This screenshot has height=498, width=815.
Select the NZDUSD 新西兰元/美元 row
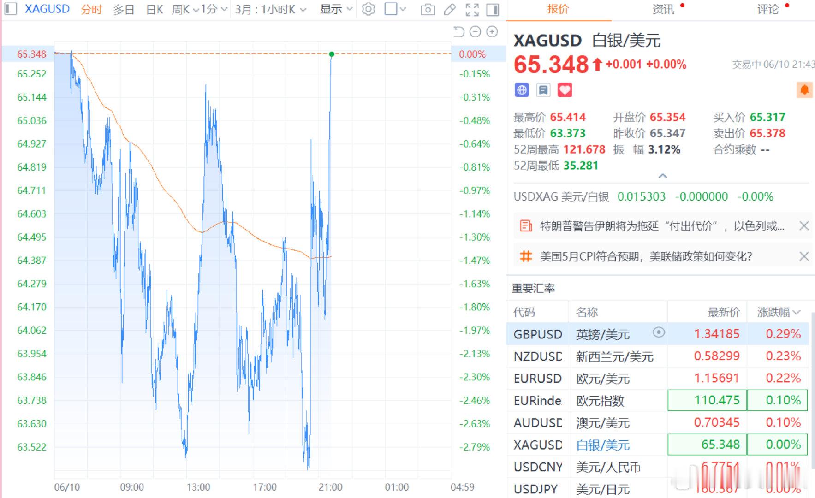pyautogui.click(x=658, y=356)
